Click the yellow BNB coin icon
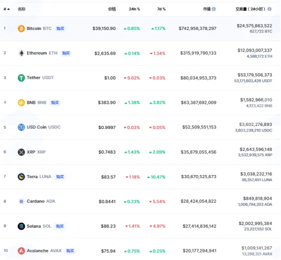Image resolution: width=281 pixels, height=260 pixels. tap(21, 103)
